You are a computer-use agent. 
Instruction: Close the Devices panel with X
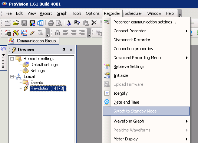pos(71,50)
